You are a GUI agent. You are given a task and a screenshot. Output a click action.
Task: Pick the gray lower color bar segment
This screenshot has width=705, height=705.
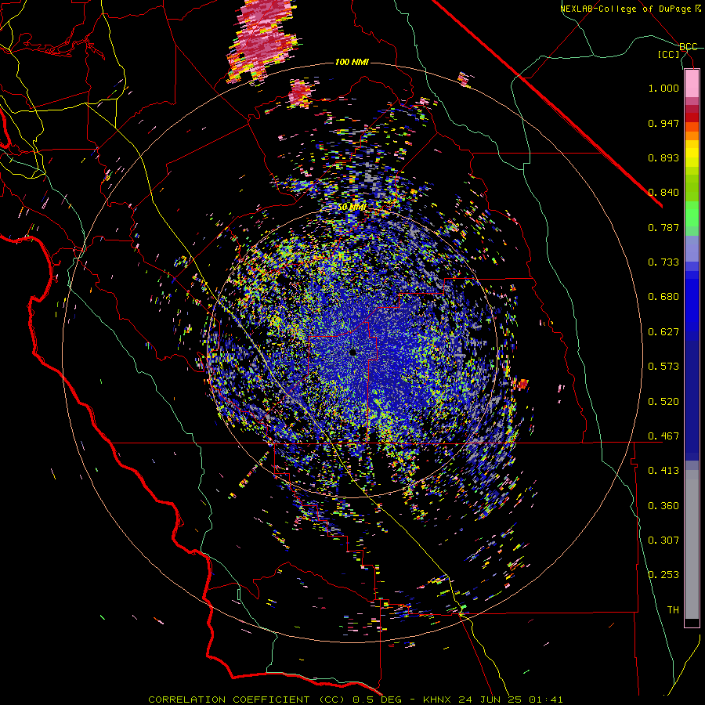click(x=692, y=544)
